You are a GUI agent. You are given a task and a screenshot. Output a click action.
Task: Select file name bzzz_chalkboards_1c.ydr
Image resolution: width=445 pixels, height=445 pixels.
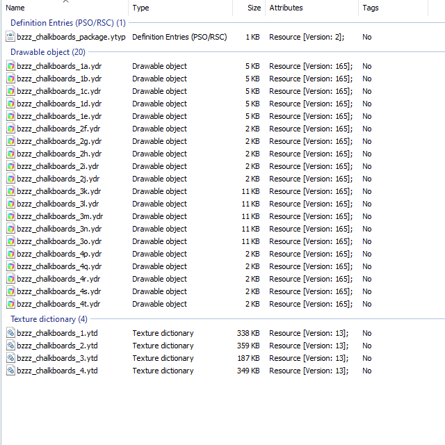click(58, 91)
